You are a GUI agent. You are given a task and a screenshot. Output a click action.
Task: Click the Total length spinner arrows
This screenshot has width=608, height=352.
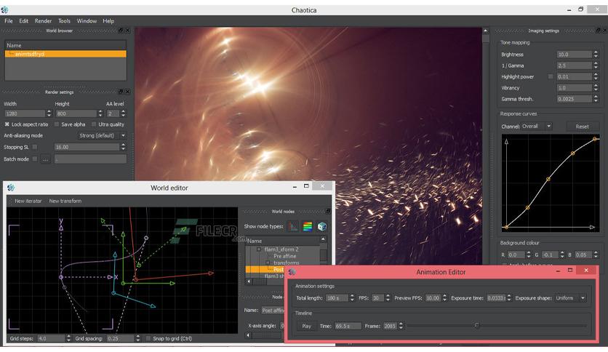(x=352, y=298)
